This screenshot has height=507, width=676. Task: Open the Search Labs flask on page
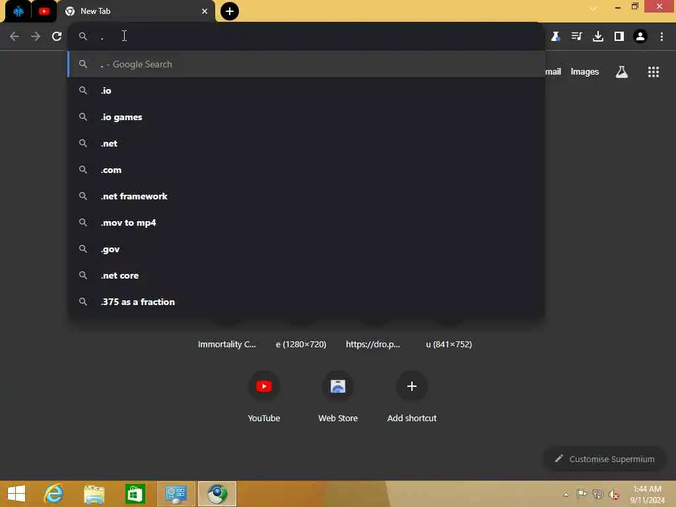[621, 72]
